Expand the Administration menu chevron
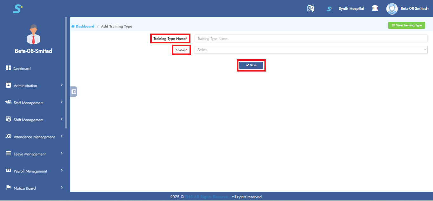This screenshot has width=433, height=201. pyautogui.click(x=62, y=85)
